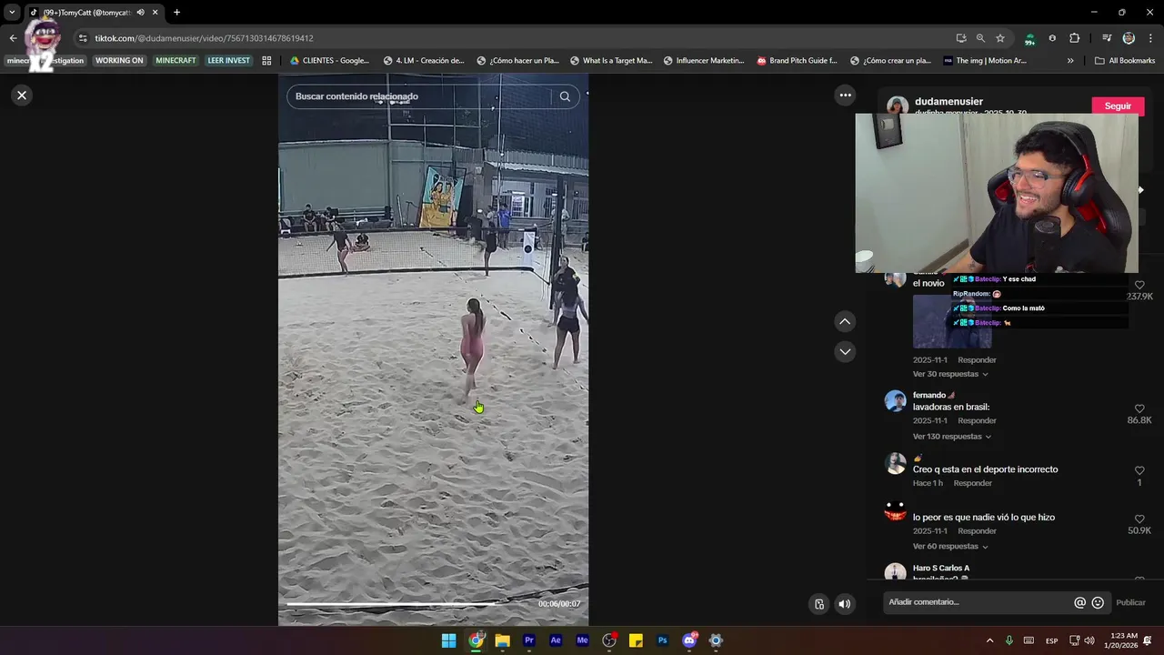Click the Añadir comentario input field
This screenshot has width=1164, height=655.
(978, 602)
